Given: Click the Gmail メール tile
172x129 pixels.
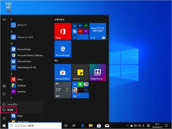Looking at the screenshot, I should [98, 31].
